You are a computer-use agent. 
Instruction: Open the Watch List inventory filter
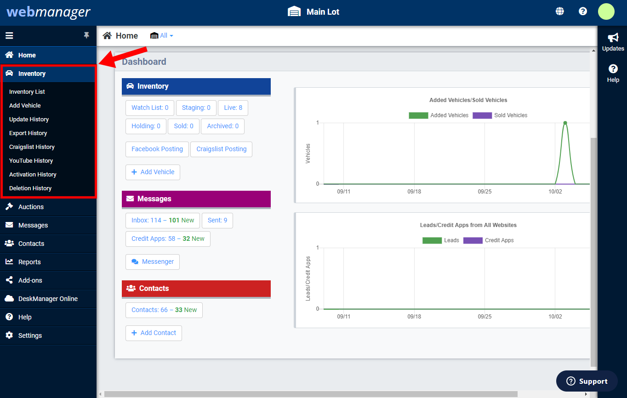149,108
